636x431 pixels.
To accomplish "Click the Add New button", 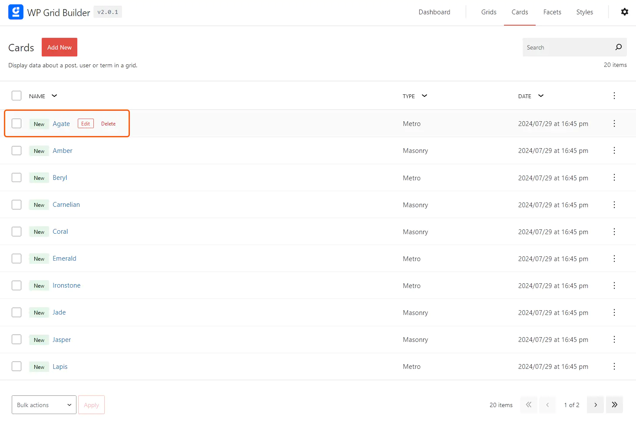I will (x=59, y=47).
